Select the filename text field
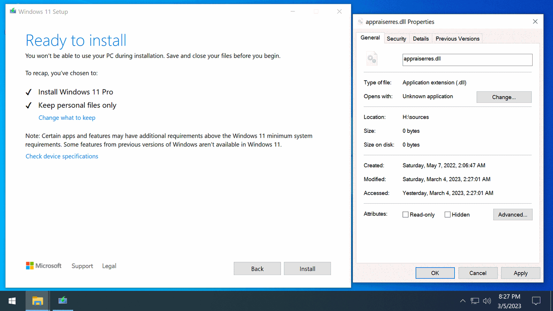This screenshot has width=553, height=311. point(467,59)
